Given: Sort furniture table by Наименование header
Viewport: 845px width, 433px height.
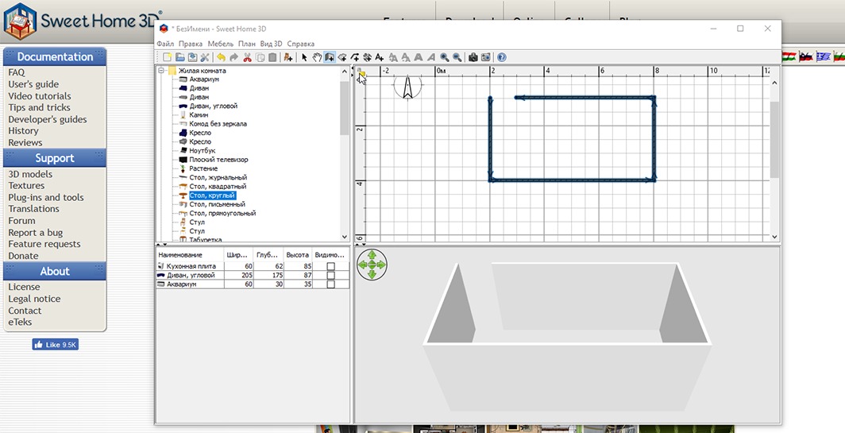Looking at the screenshot, I should click(190, 254).
